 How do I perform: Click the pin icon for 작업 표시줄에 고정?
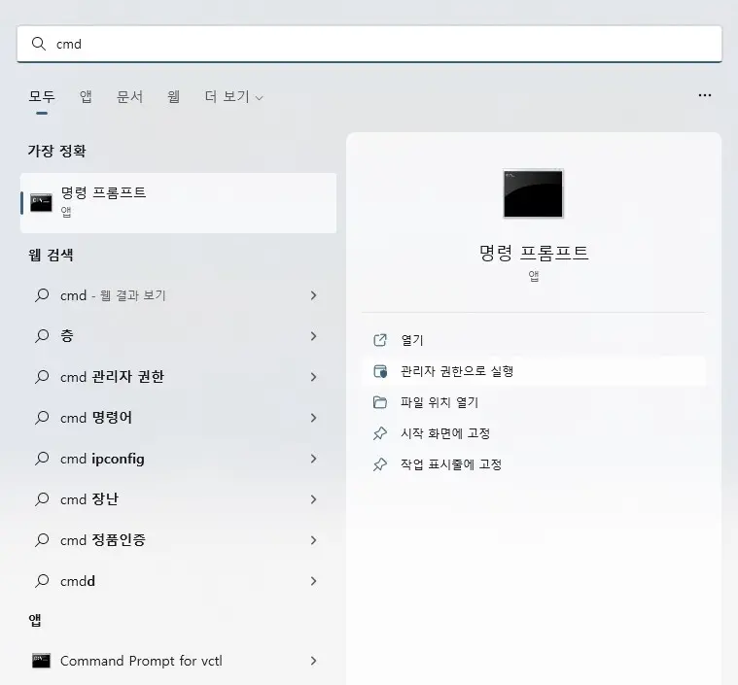pyautogui.click(x=380, y=464)
